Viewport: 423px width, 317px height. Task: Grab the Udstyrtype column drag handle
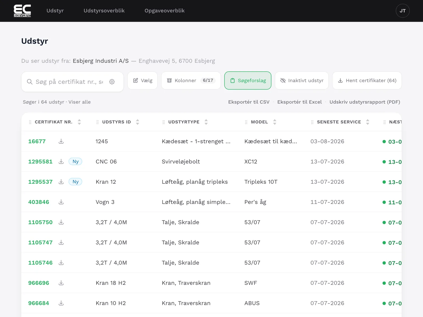[x=164, y=122]
